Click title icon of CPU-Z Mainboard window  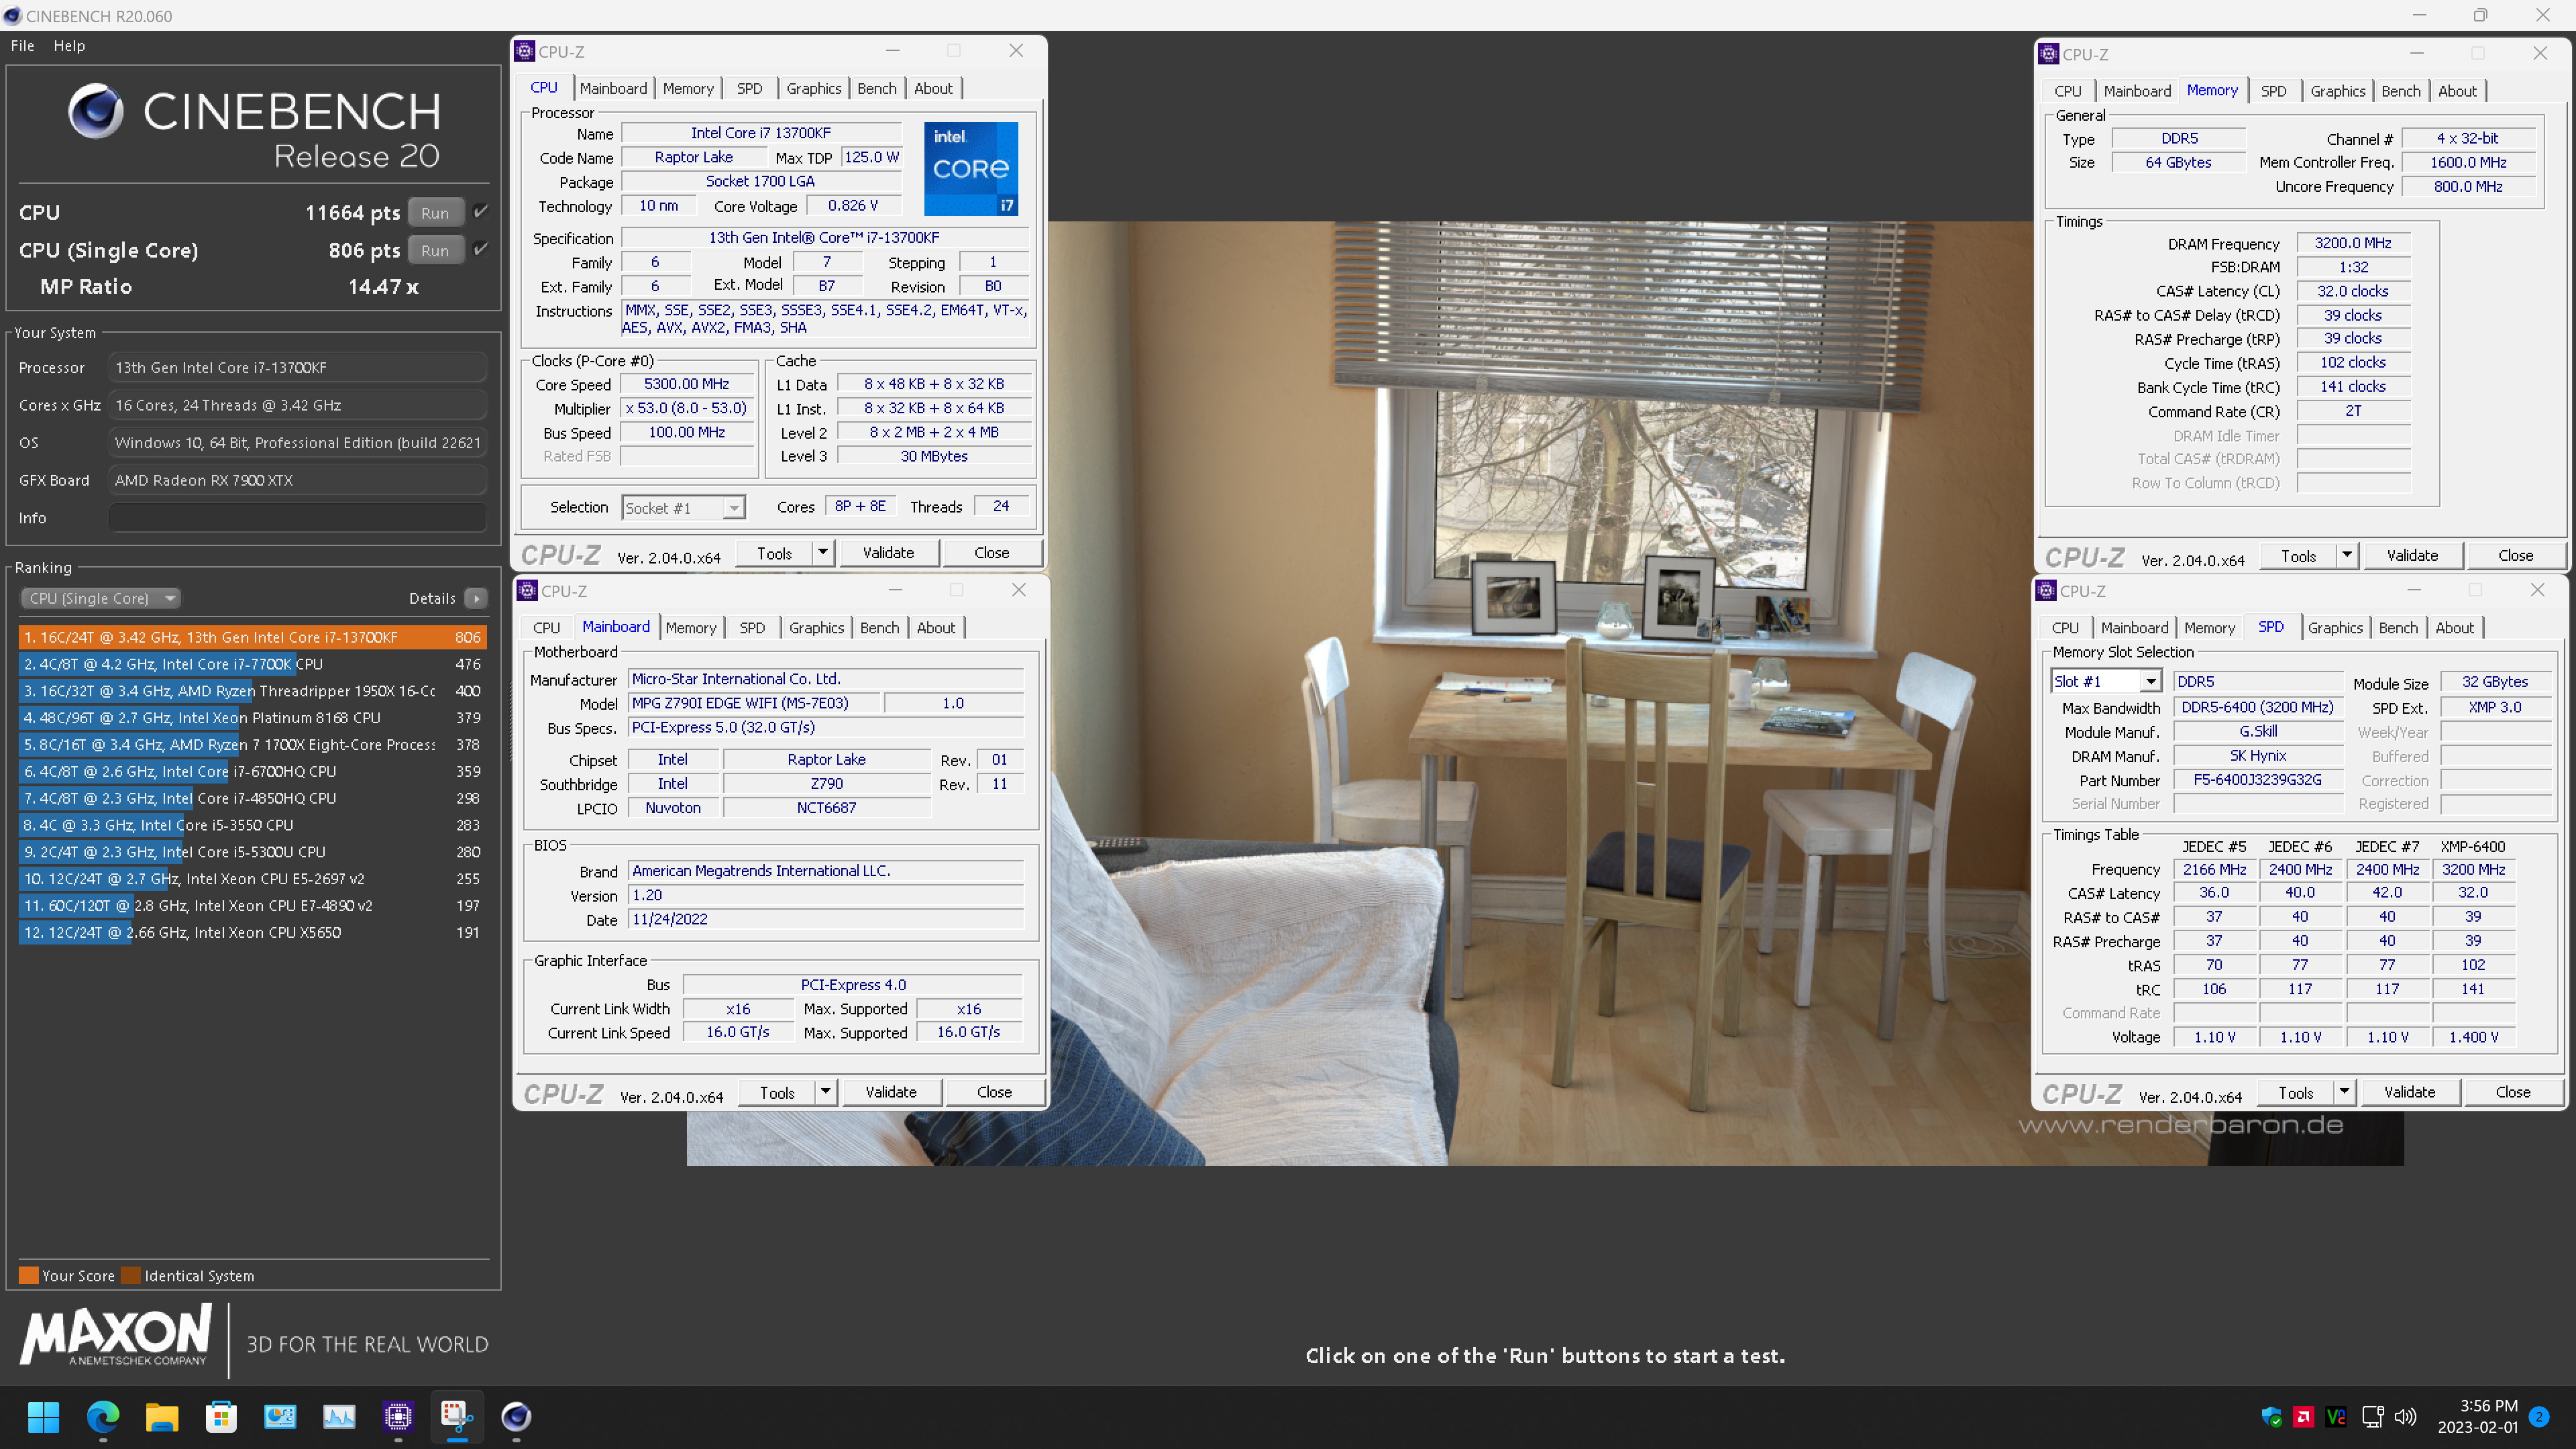pyautogui.click(x=527, y=591)
